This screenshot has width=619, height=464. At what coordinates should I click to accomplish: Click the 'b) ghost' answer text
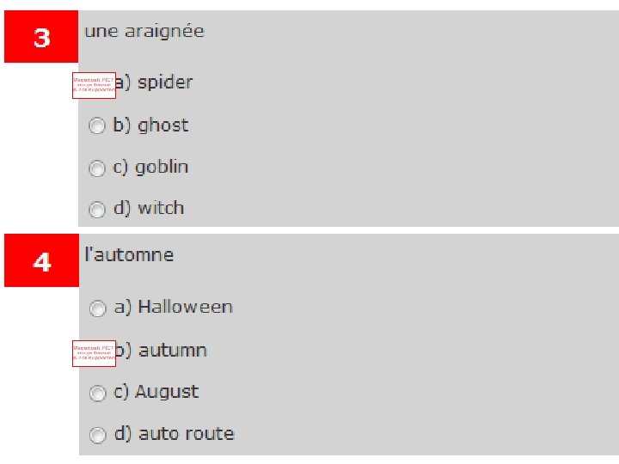click(151, 125)
